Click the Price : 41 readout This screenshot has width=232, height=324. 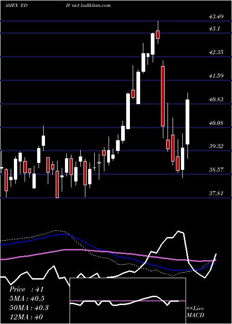[26, 289]
